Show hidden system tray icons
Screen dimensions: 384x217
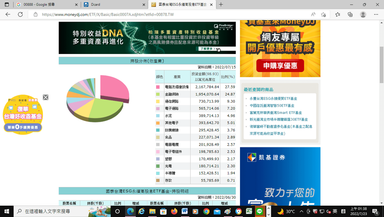301,211
